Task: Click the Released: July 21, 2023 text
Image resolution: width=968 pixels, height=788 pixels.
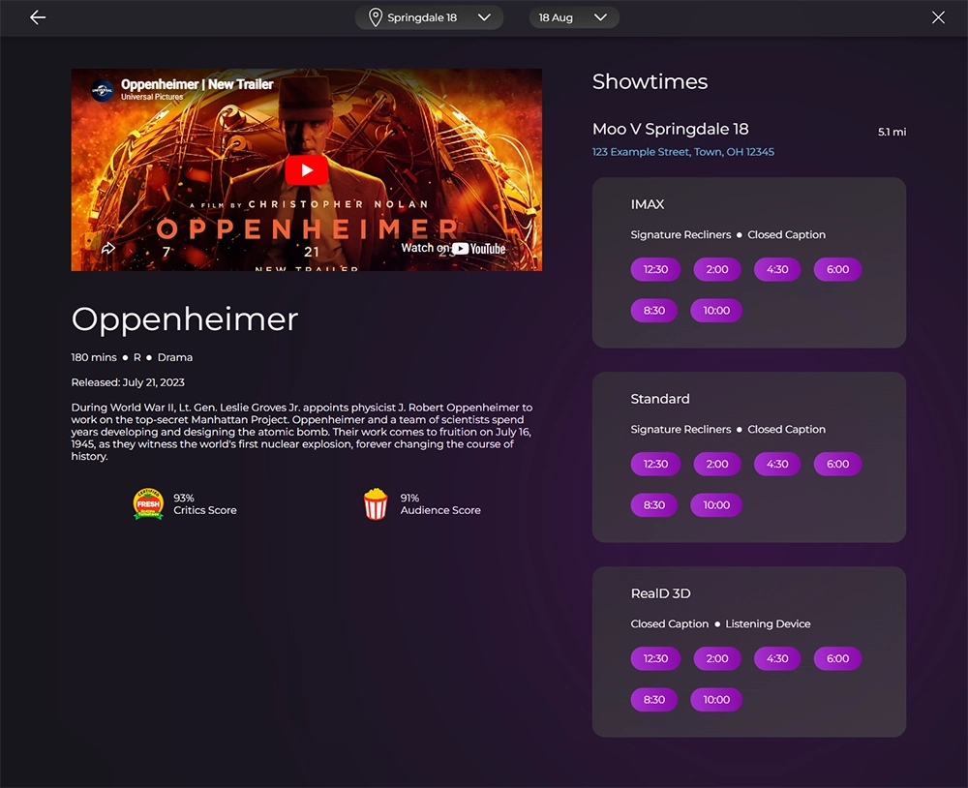Action: [x=128, y=382]
